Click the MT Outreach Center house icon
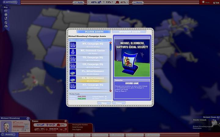This screenshot has height=137, width=220. point(73,52)
